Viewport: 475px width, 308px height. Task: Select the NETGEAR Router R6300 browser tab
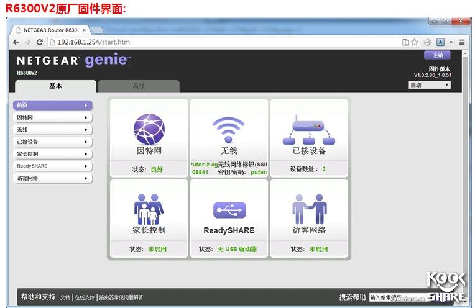pyautogui.click(x=50, y=30)
